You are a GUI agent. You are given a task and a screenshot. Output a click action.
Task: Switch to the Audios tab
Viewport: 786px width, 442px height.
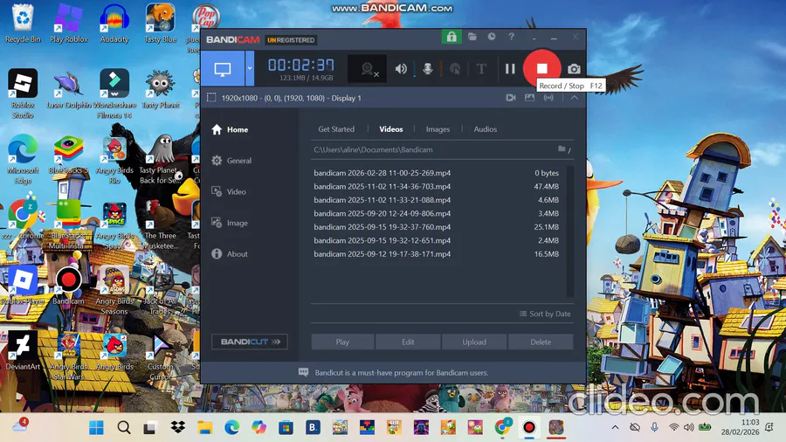point(486,129)
